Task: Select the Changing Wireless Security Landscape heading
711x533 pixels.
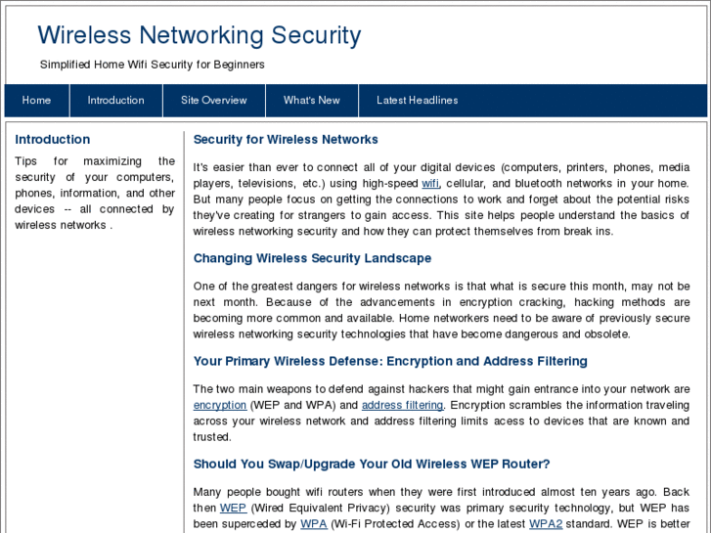Action: tap(312, 259)
